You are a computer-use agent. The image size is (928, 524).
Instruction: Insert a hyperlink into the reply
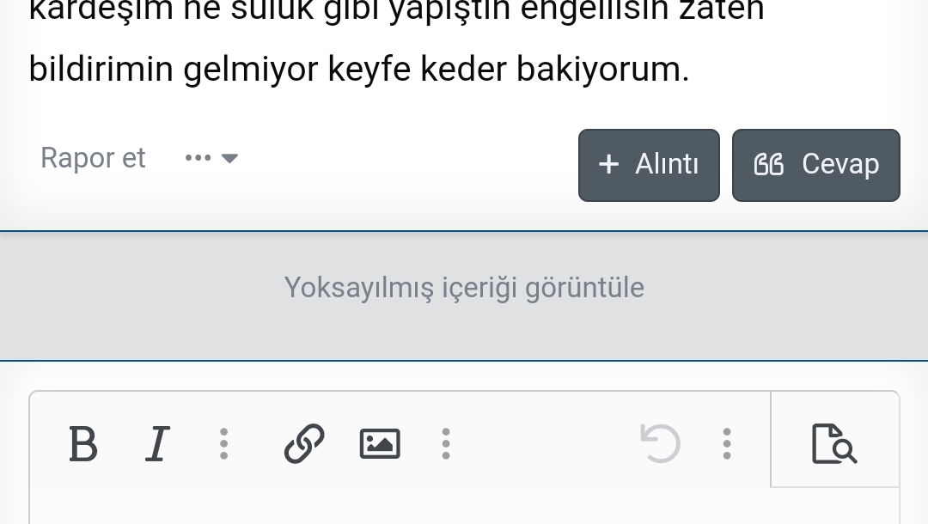point(303,444)
